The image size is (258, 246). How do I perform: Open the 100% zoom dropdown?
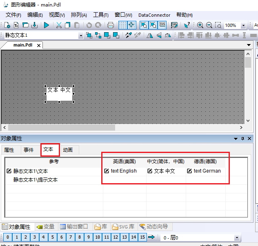(243, 25)
